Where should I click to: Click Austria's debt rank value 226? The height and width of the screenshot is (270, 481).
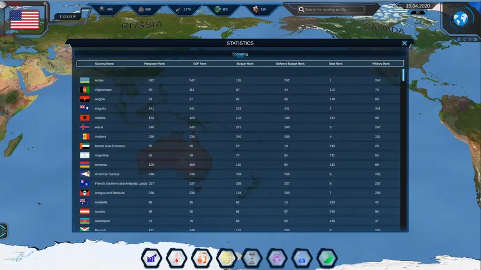(332, 211)
